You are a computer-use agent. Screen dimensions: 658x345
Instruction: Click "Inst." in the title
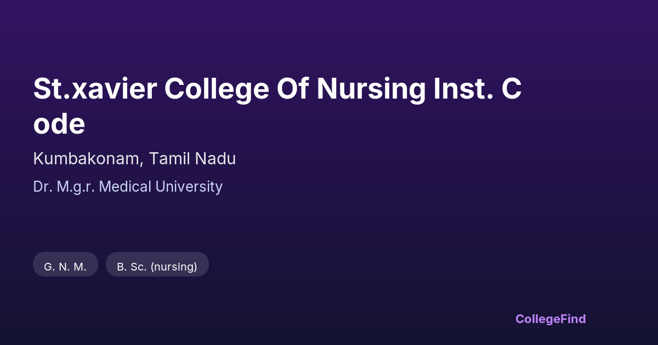click(x=463, y=89)
